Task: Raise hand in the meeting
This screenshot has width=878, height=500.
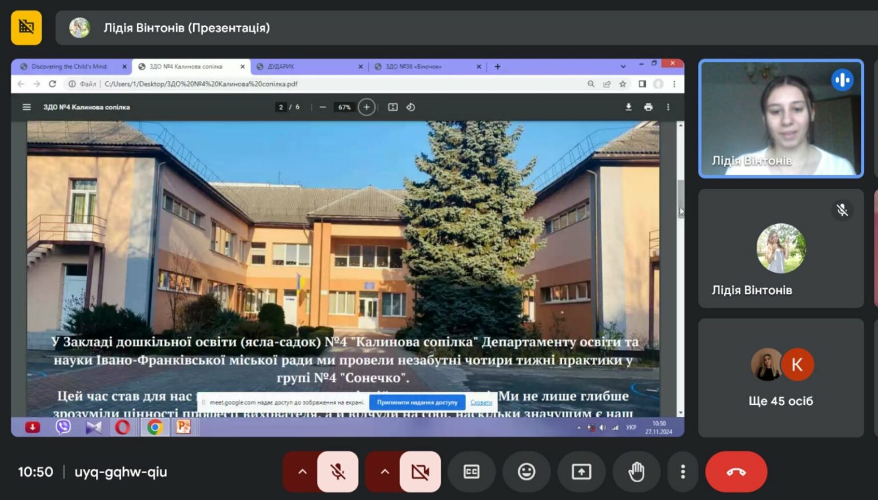Action: click(636, 472)
